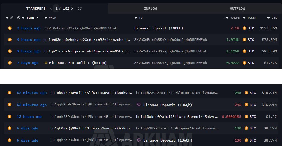Select the page total 102
Image resolution: width=282 pixels, height=146 pixels.
(x=66, y=9)
